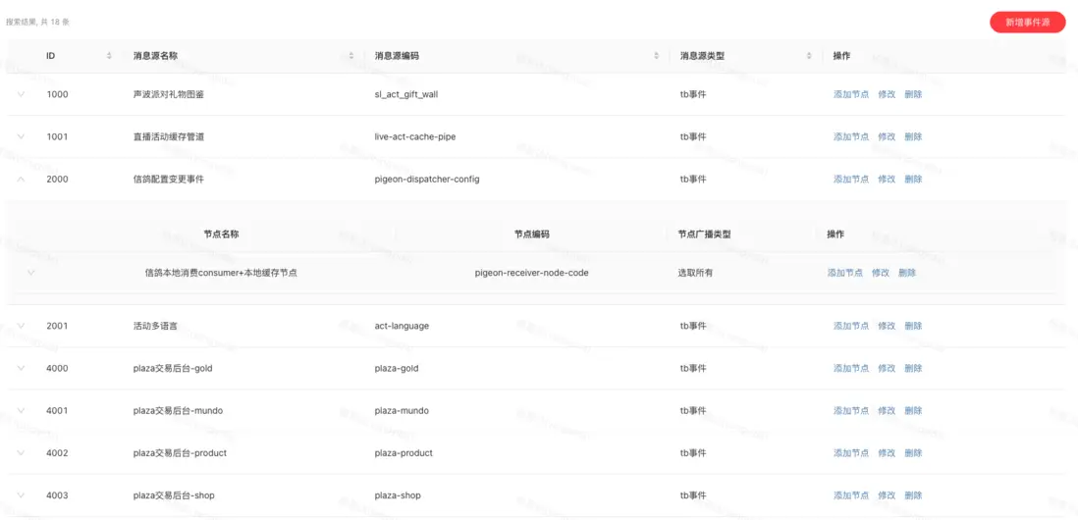Add node to plaza-gold row
Viewport: 1078px width, 520px height.
tap(851, 368)
